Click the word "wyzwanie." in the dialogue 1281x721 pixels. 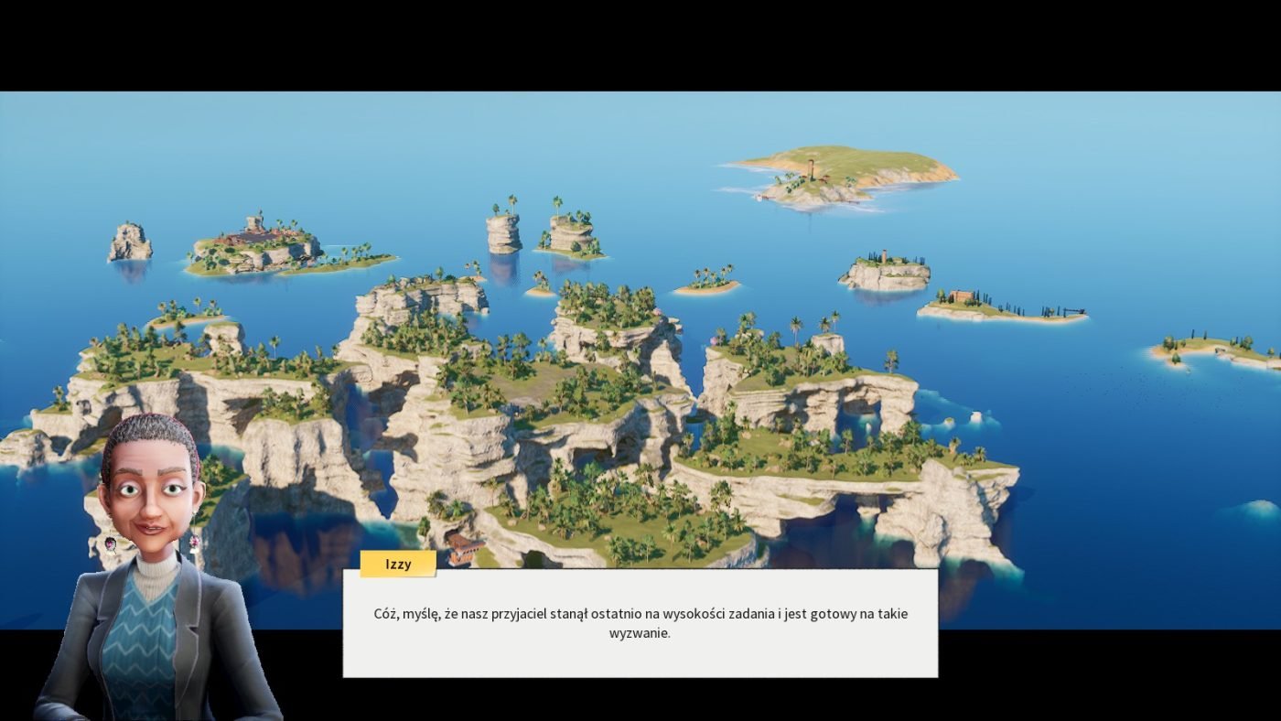point(640,632)
